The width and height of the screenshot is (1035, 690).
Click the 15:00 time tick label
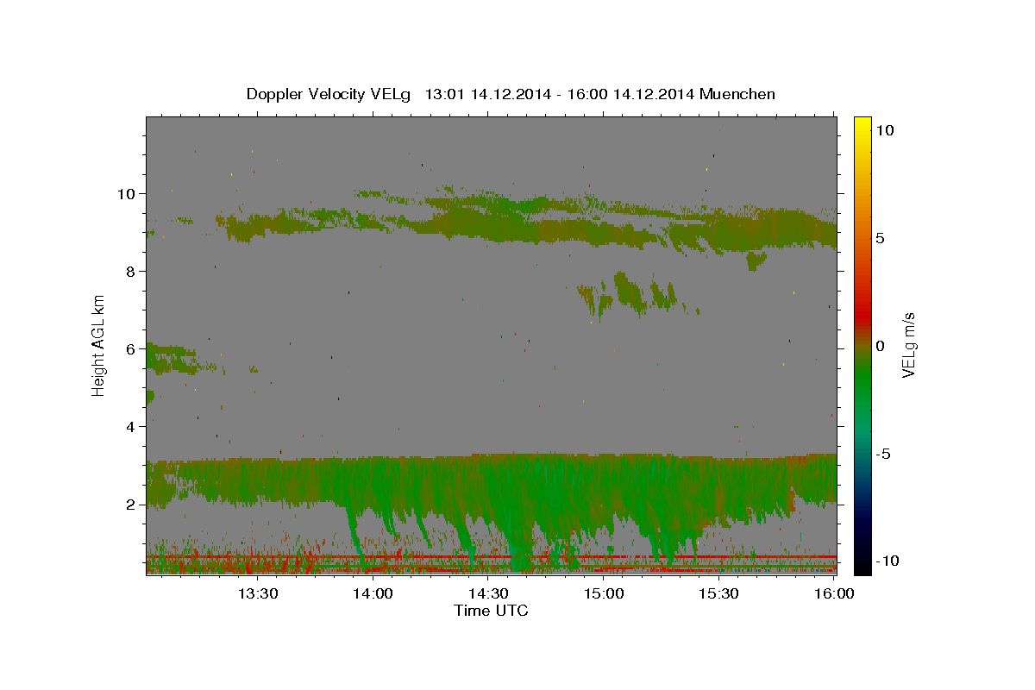604,593
